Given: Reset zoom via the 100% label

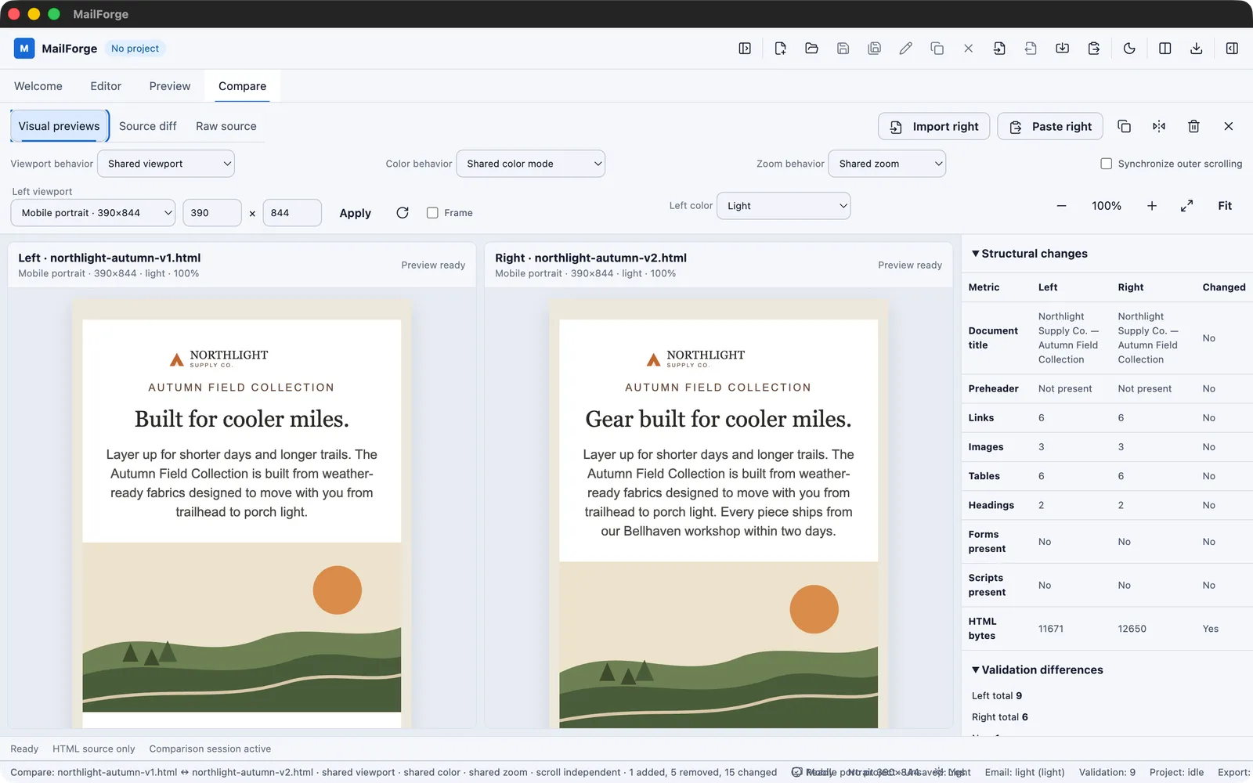Looking at the screenshot, I should click(x=1107, y=206).
